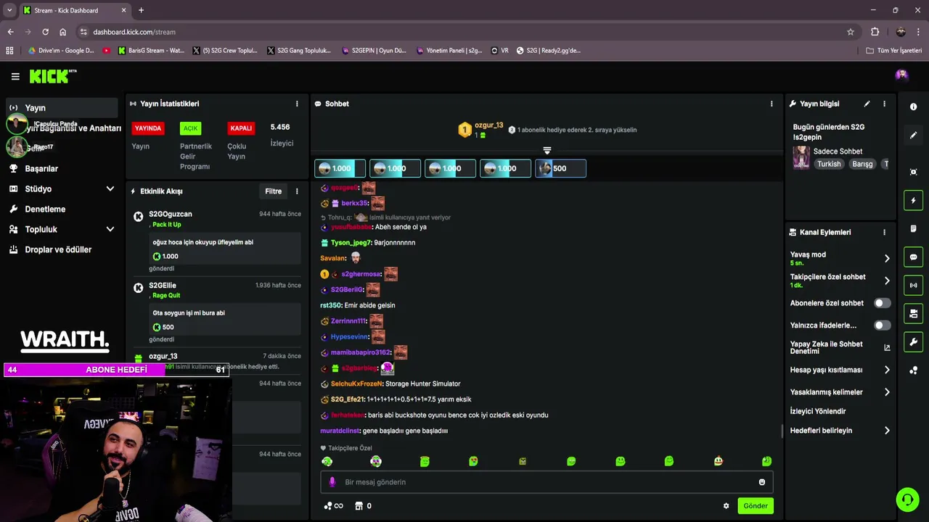Open the Drive'ım bookmark
929x522 pixels.
click(x=61, y=51)
